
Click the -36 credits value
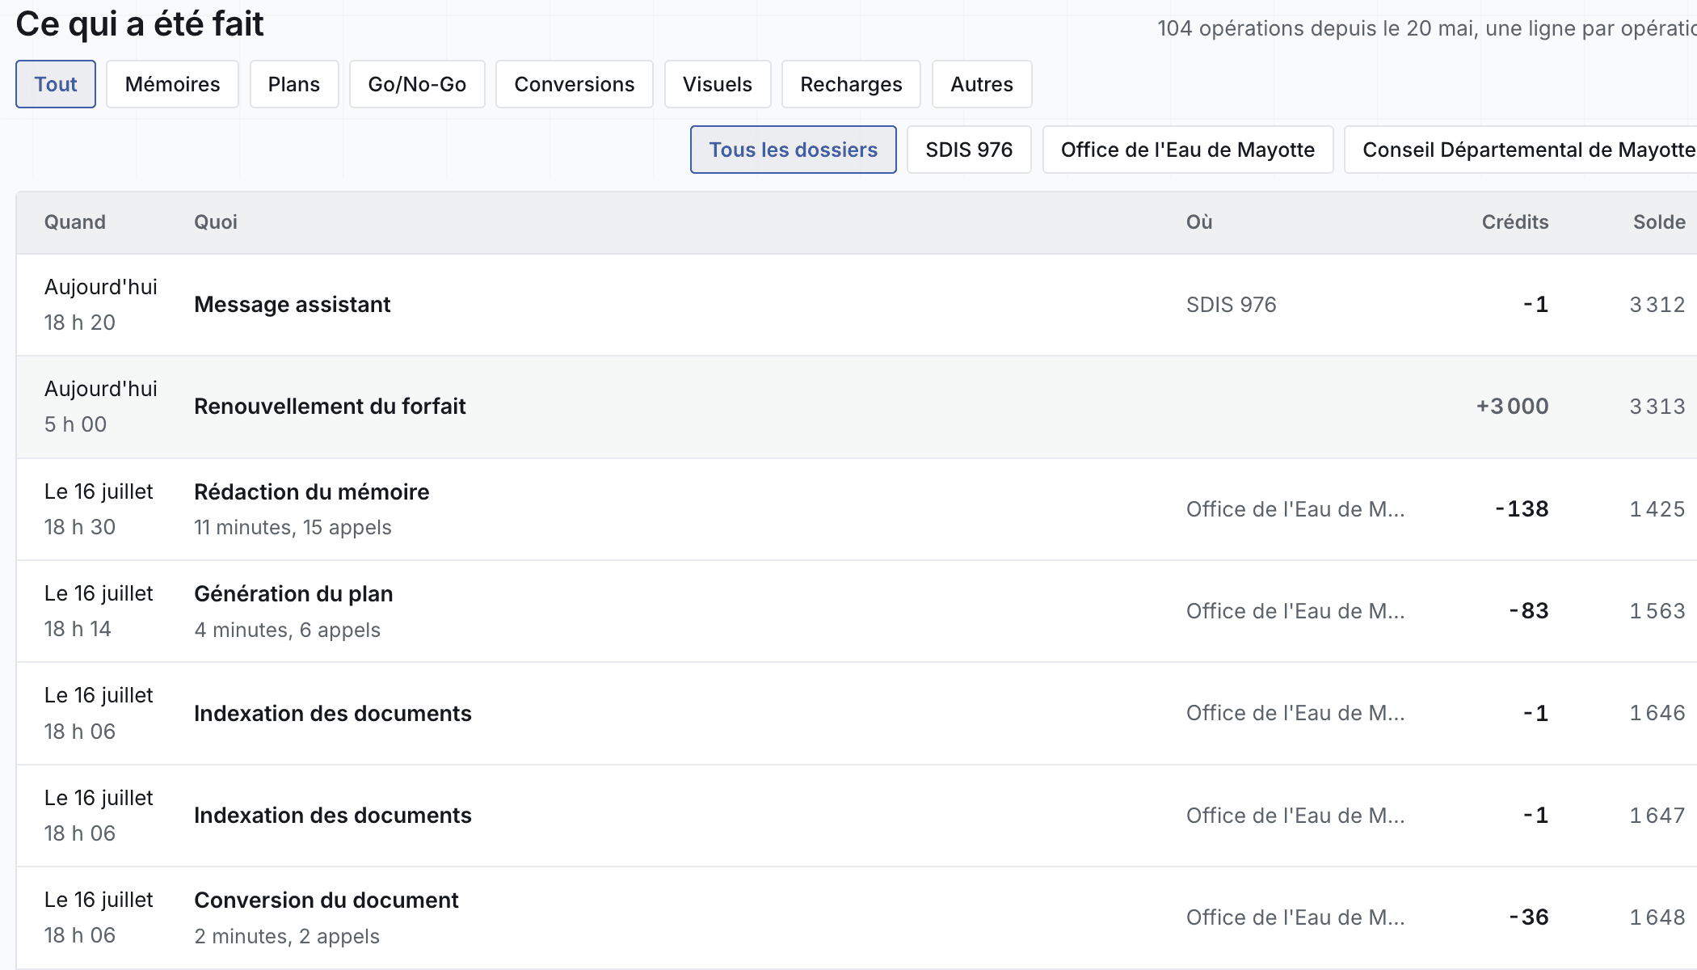tap(1529, 917)
